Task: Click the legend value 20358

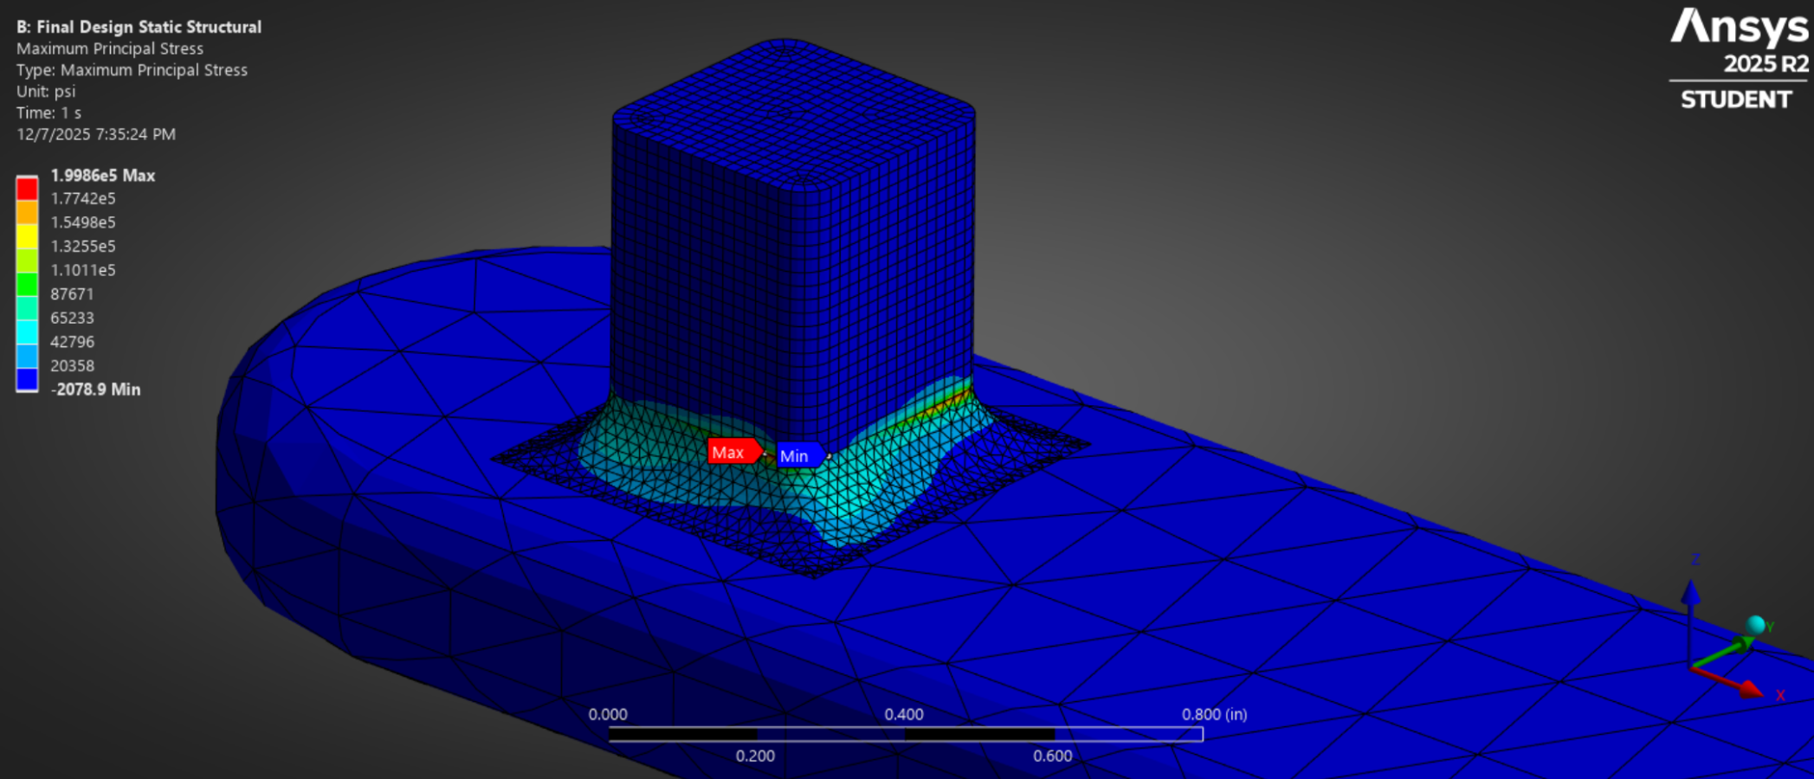Action: [x=72, y=366]
